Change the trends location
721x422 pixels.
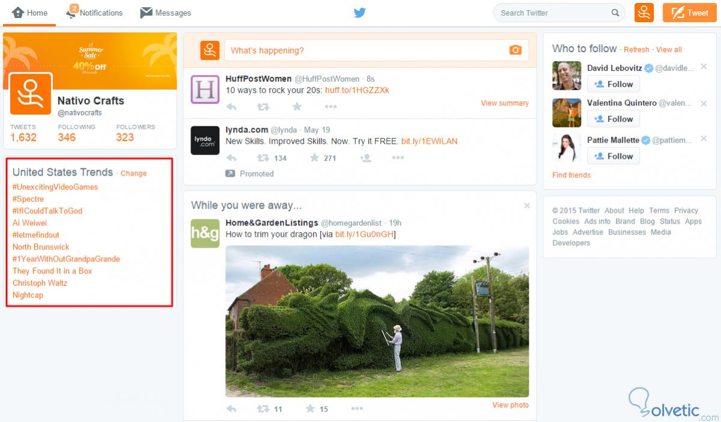(x=133, y=173)
